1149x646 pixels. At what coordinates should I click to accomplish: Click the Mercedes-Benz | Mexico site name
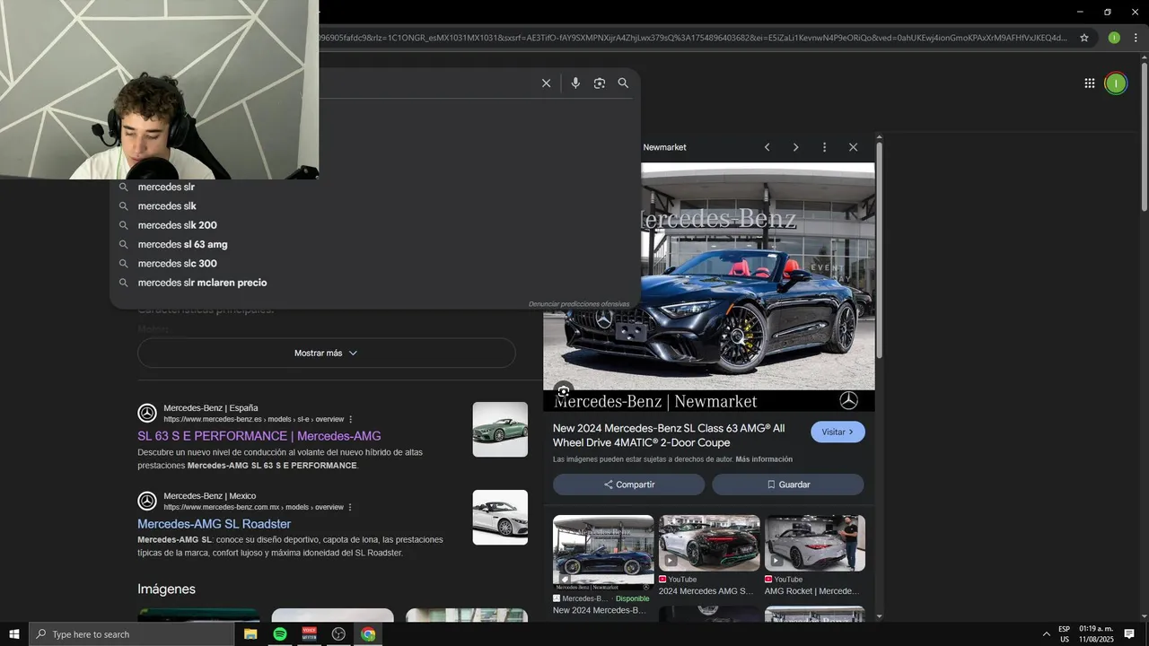point(209,495)
